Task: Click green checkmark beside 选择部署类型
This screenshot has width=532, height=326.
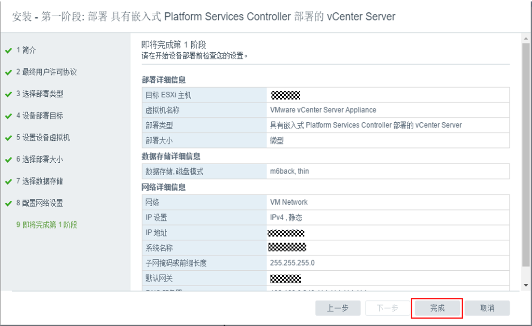Action: (8, 94)
